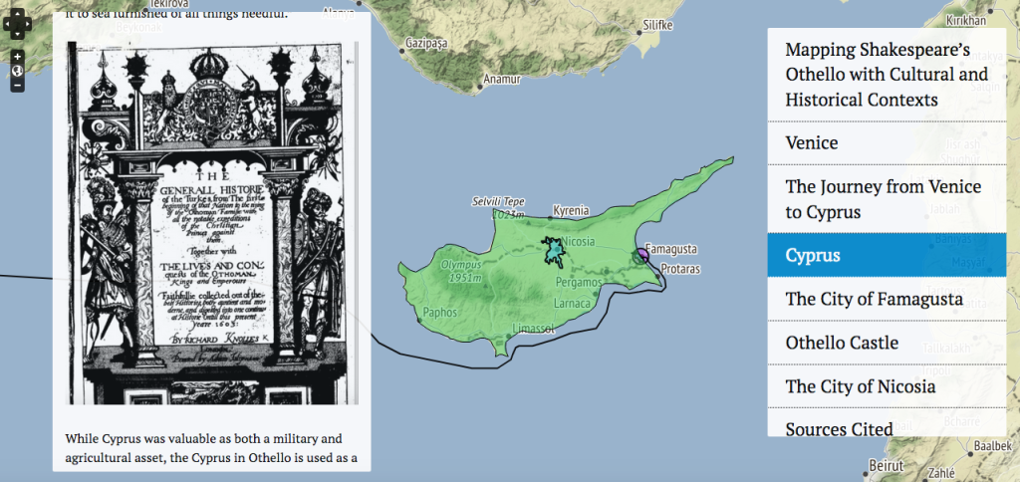Viewport: 1020px width, 482px height.
Task: Select the highlighted Cyprus entry
Action: (887, 255)
